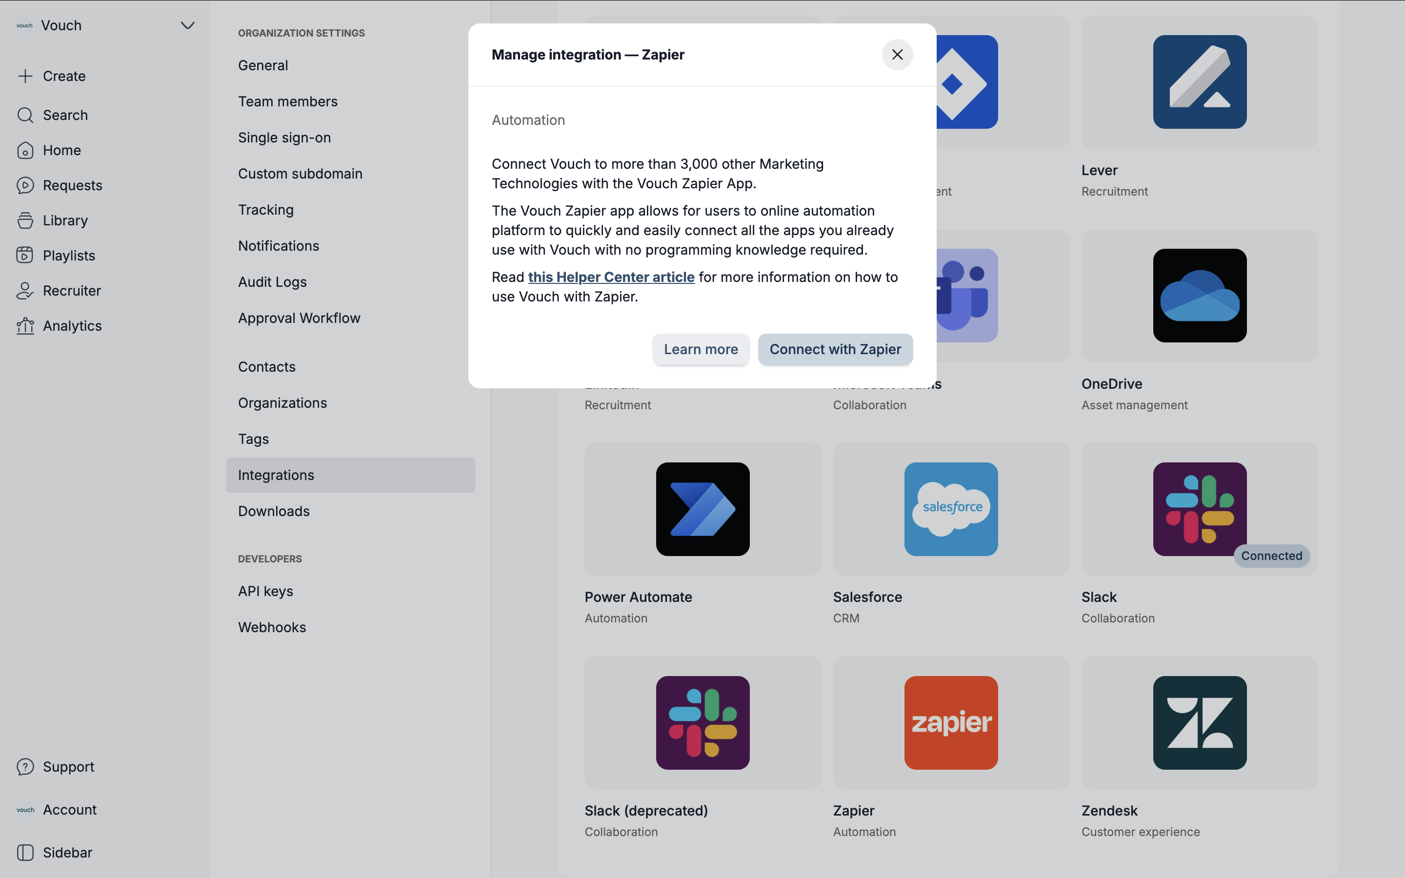The image size is (1405, 878).
Task: Open the Lever integration logo tile
Action: (1200, 82)
